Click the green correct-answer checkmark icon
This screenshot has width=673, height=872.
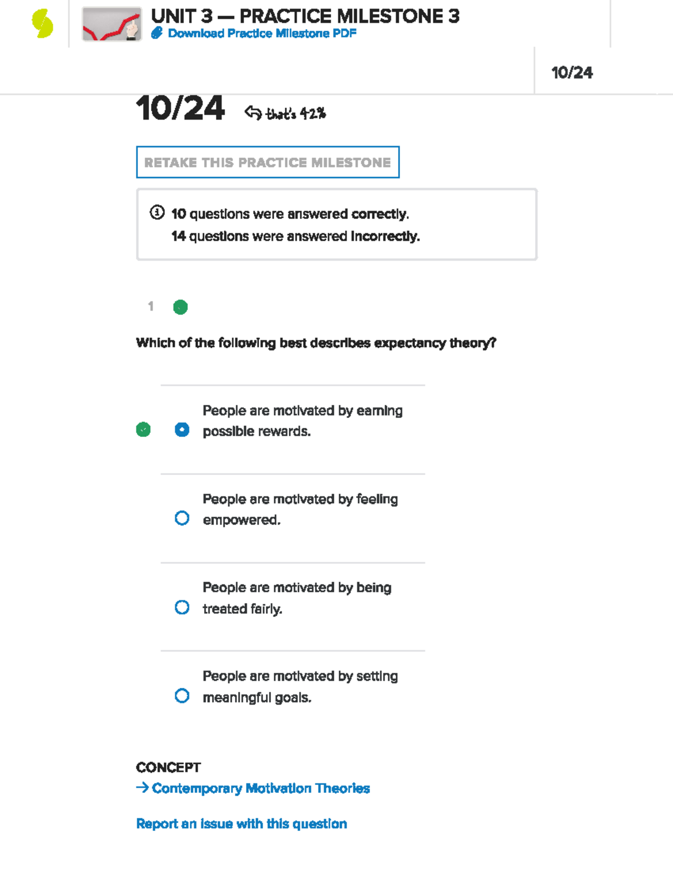point(144,430)
